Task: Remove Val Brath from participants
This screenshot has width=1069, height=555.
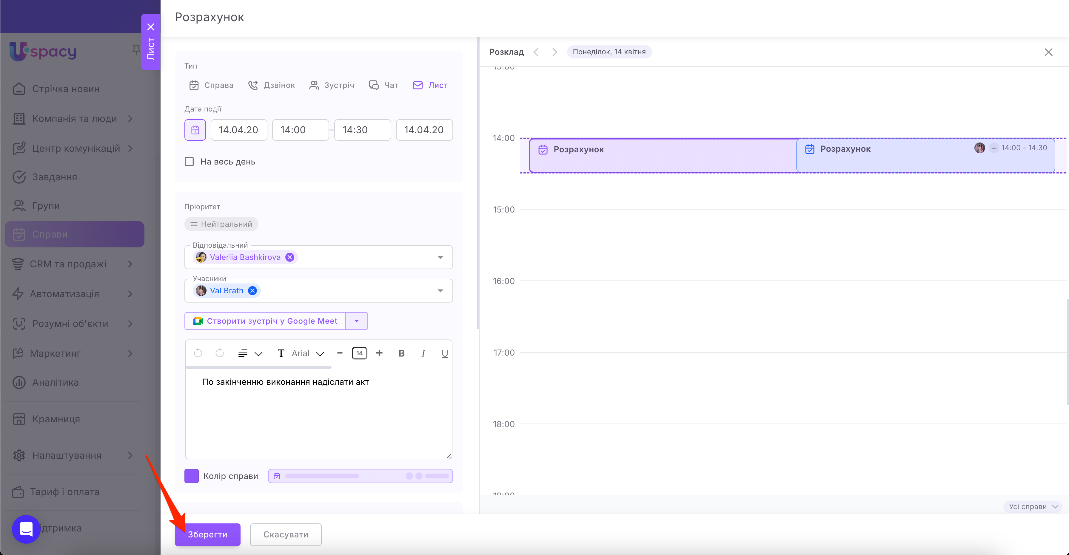Action: click(252, 291)
